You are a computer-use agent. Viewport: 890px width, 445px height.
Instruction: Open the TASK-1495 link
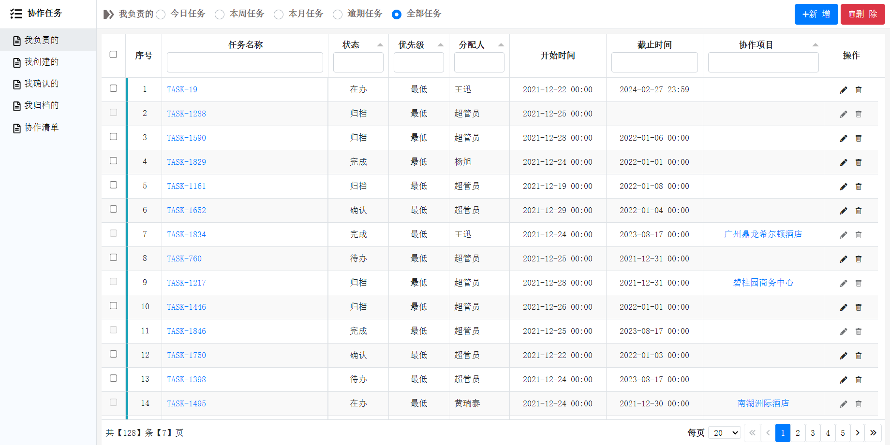186,404
